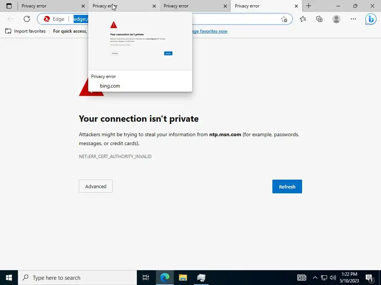
Task: Click the grayed Back arrow
Action: [10, 19]
